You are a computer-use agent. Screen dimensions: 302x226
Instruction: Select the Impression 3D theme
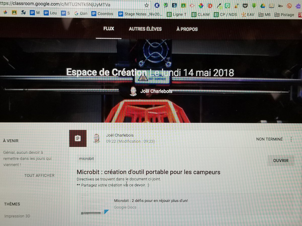tap(18, 216)
